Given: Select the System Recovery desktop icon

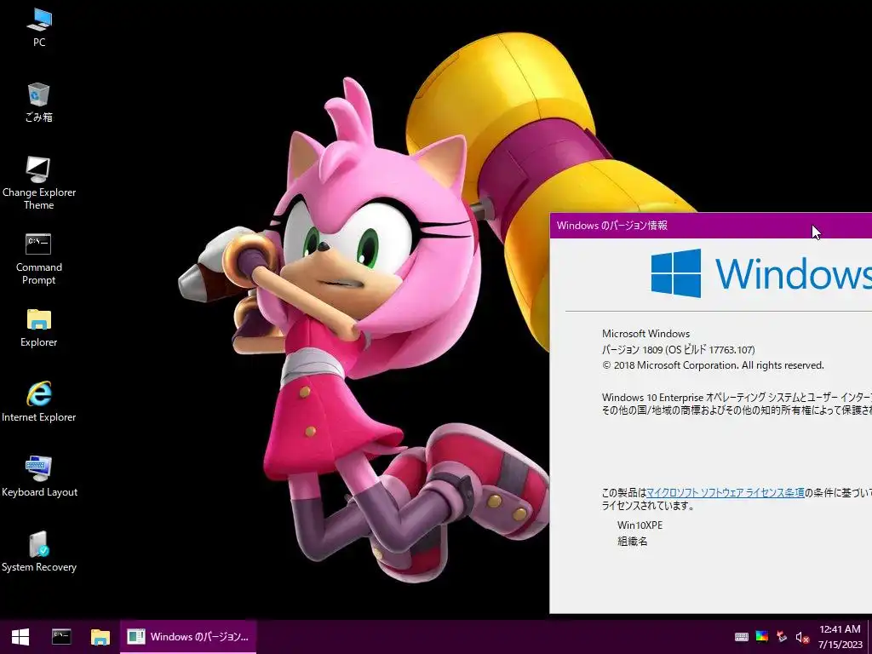Looking at the screenshot, I should point(39,552).
